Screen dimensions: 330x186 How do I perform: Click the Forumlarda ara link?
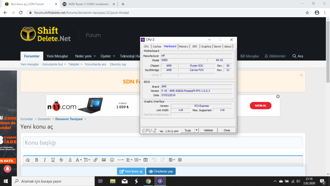coord(95,64)
